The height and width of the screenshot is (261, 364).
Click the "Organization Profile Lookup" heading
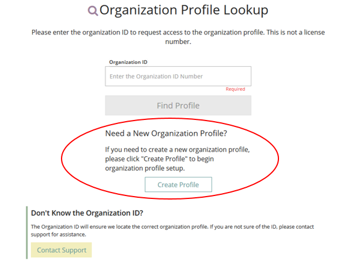(183, 10)
